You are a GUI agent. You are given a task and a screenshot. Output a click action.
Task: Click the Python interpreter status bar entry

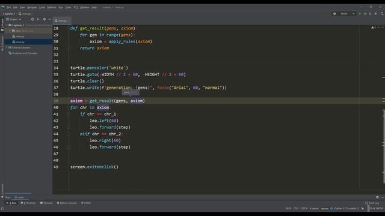346,208
